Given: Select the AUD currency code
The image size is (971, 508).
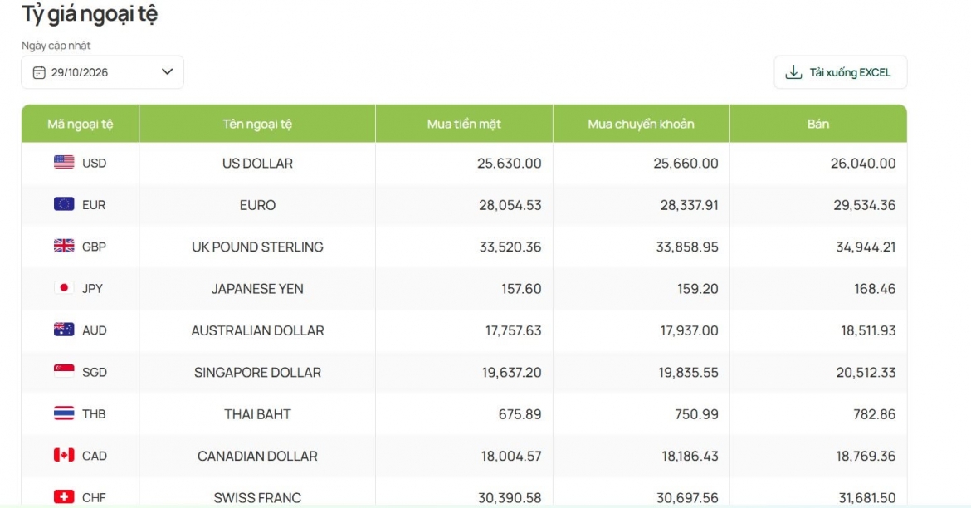Looking at the screenshot, I should [x=94, y=330].
